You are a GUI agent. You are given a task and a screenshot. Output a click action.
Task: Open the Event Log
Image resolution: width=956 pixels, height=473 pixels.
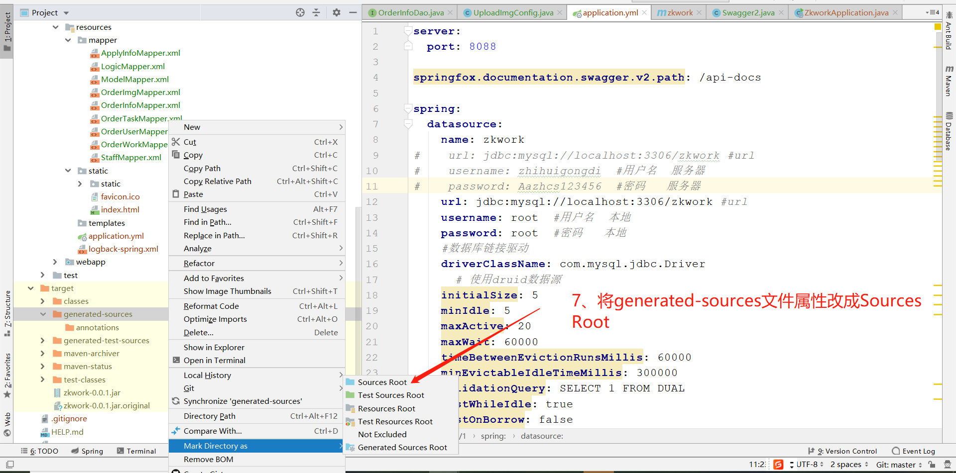pos(914,451)
